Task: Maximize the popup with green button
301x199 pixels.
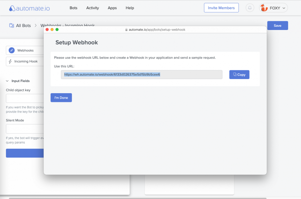Action: [57, 30]
